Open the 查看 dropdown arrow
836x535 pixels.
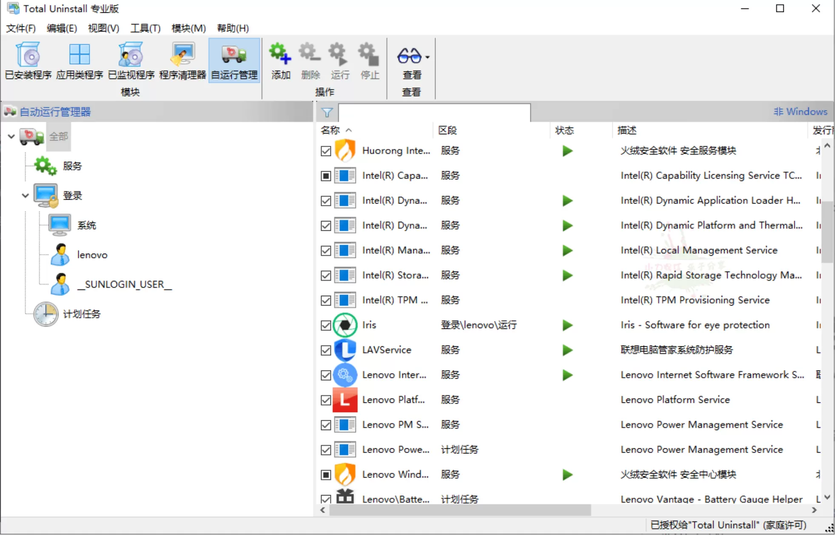tap(427, 57)
